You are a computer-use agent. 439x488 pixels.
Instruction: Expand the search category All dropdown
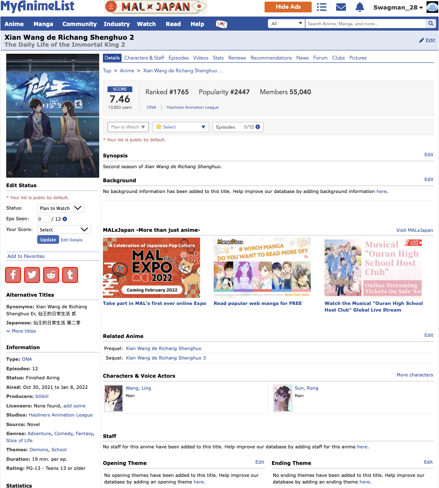coord(286,24)
